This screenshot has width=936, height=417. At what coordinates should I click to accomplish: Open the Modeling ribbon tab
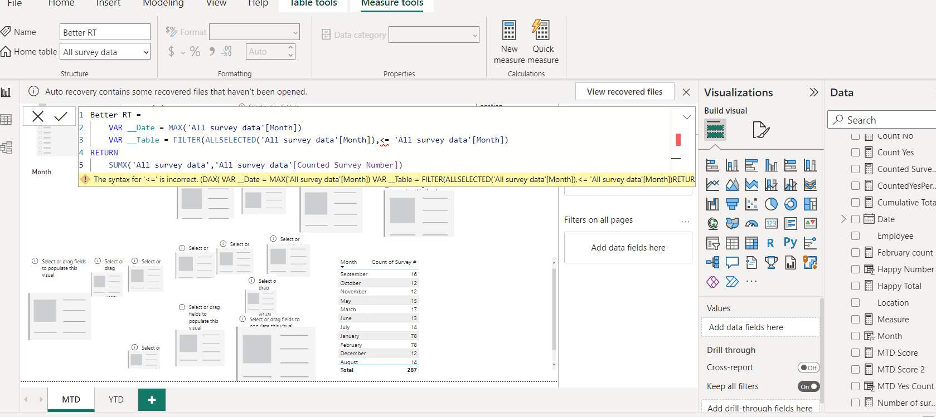point(163,3)
